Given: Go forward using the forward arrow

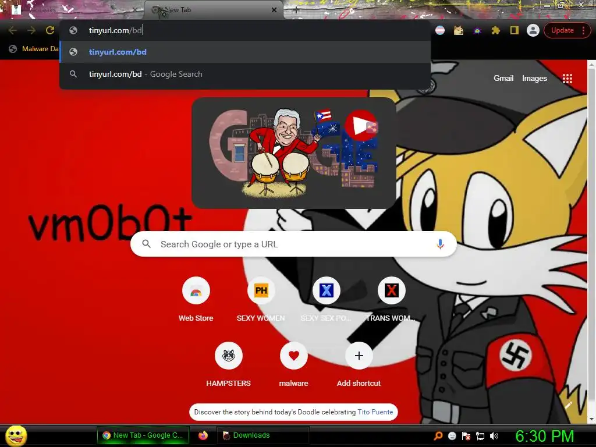Looking at the screenshot, I should 31,30.
